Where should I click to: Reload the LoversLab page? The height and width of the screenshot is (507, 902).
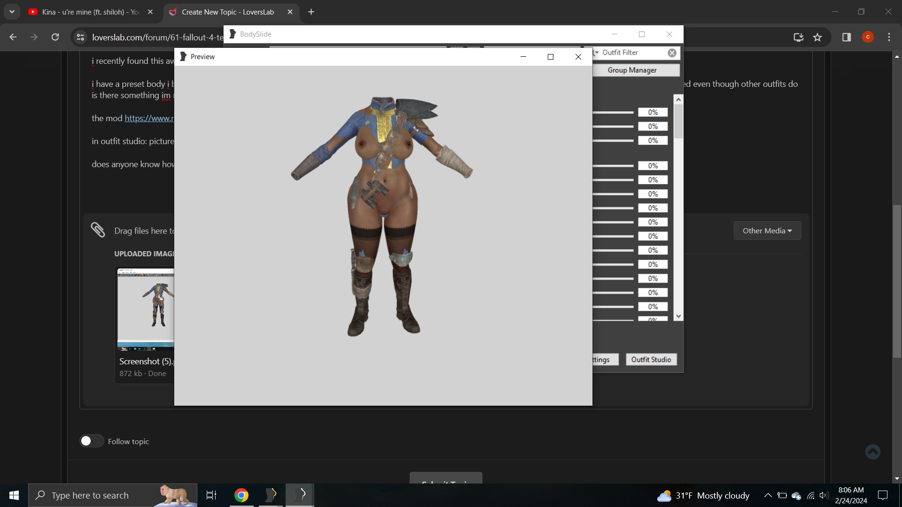55,37
